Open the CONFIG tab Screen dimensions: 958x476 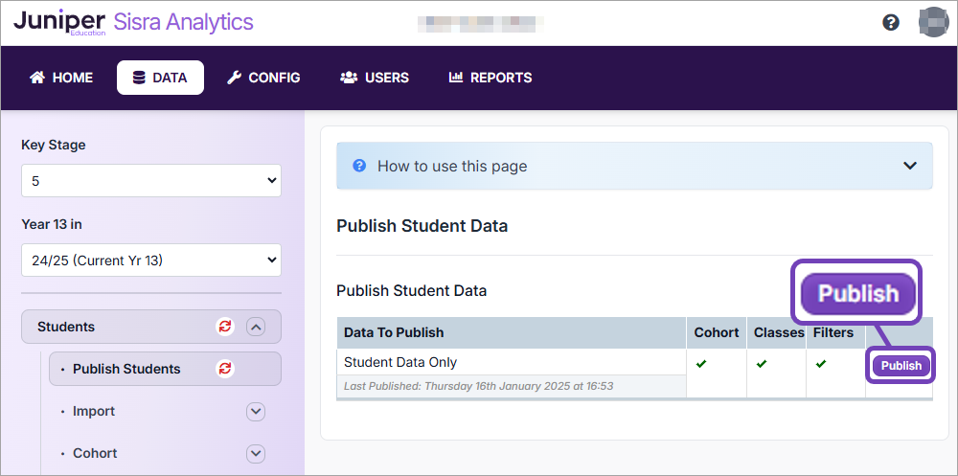(263, 78)
